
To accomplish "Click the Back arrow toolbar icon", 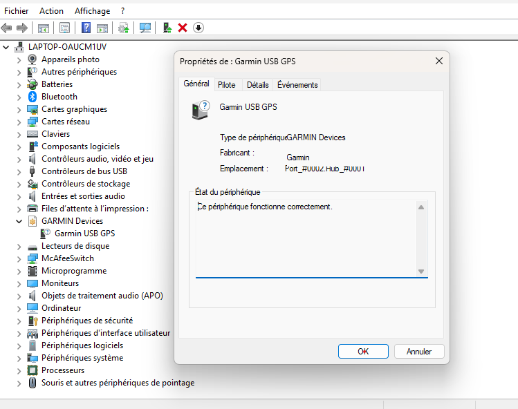I will (7, 28).
